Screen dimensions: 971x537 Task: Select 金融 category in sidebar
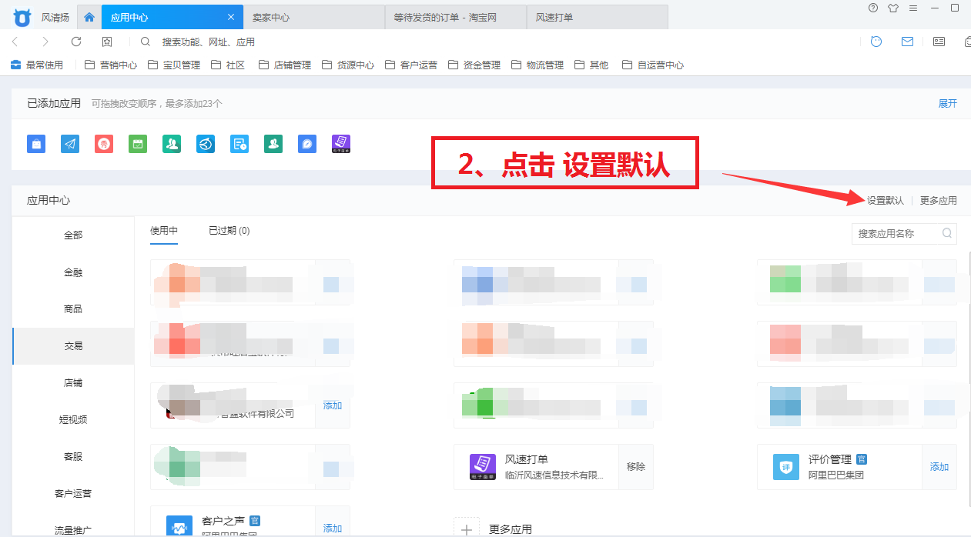(73, 272)
